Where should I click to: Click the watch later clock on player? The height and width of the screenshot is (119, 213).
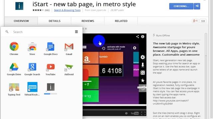(126, 113)
